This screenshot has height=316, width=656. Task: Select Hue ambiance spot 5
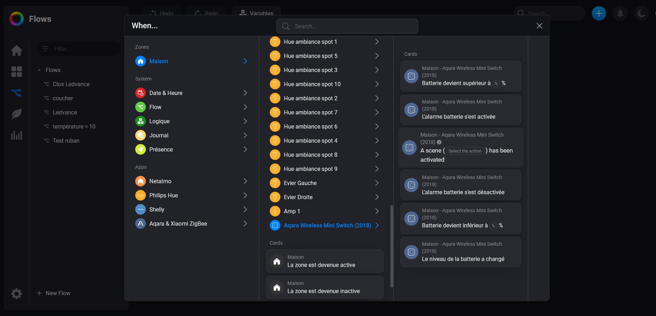click(x=325, y=56)
